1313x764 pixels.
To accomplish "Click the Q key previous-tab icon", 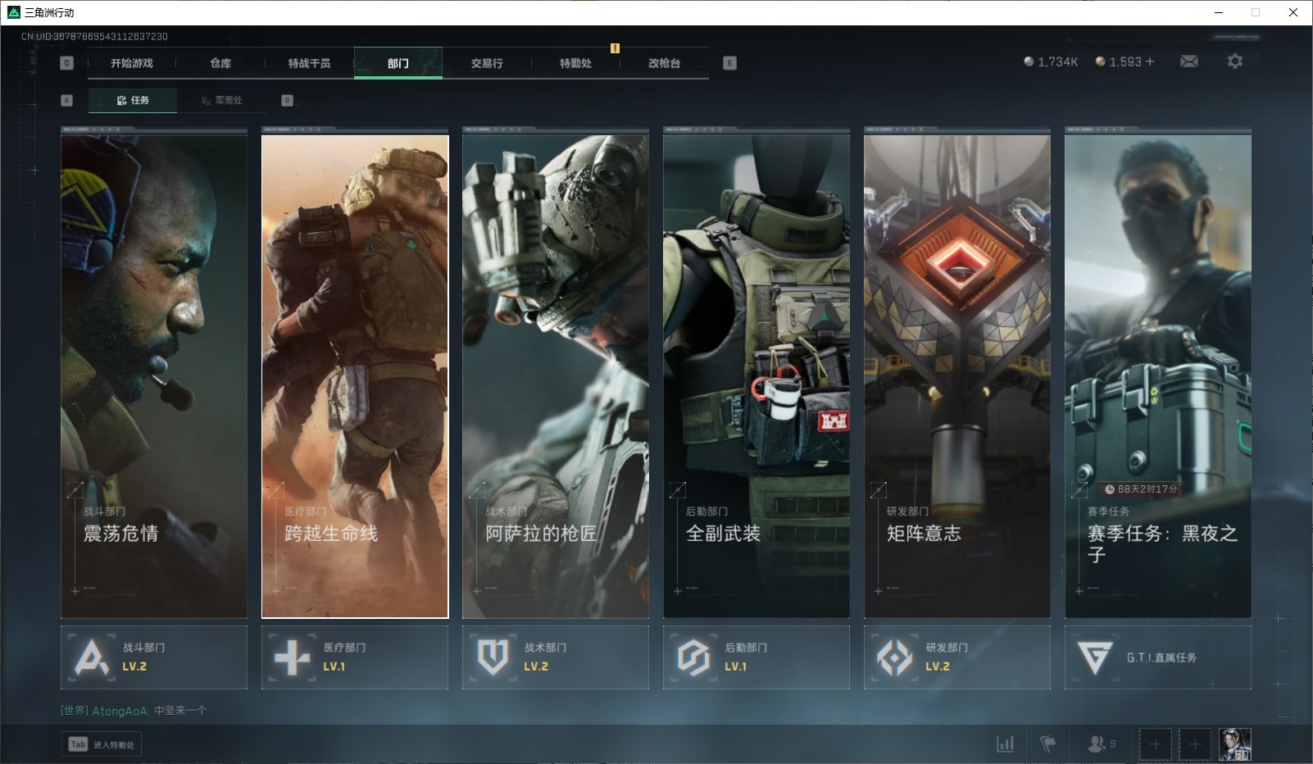I will click(x=67, y=63).
